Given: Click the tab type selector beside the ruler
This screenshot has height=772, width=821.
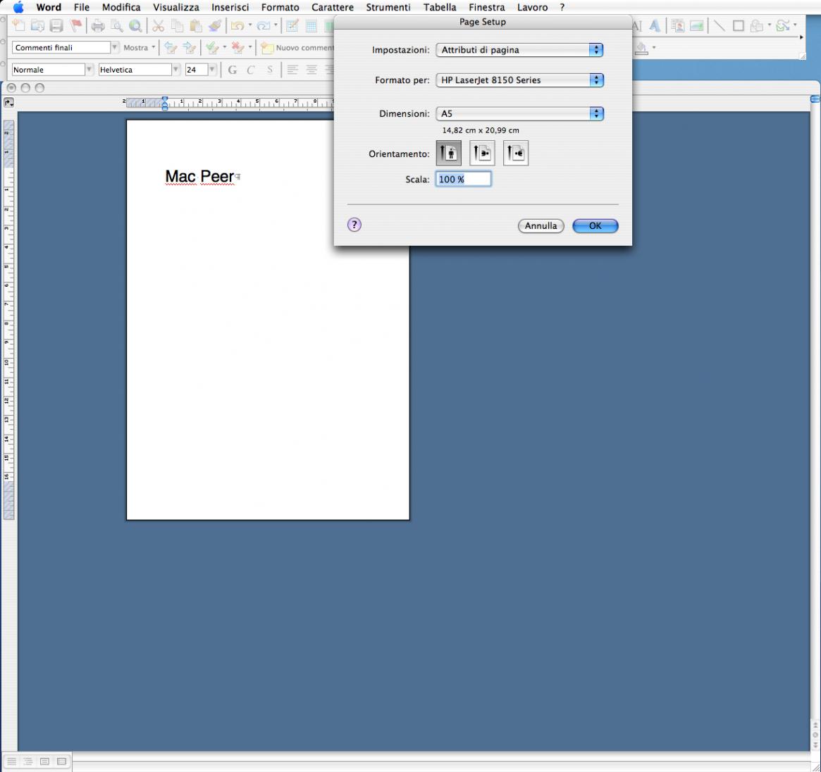Looking at the screenshot, I should pos(9,103).
